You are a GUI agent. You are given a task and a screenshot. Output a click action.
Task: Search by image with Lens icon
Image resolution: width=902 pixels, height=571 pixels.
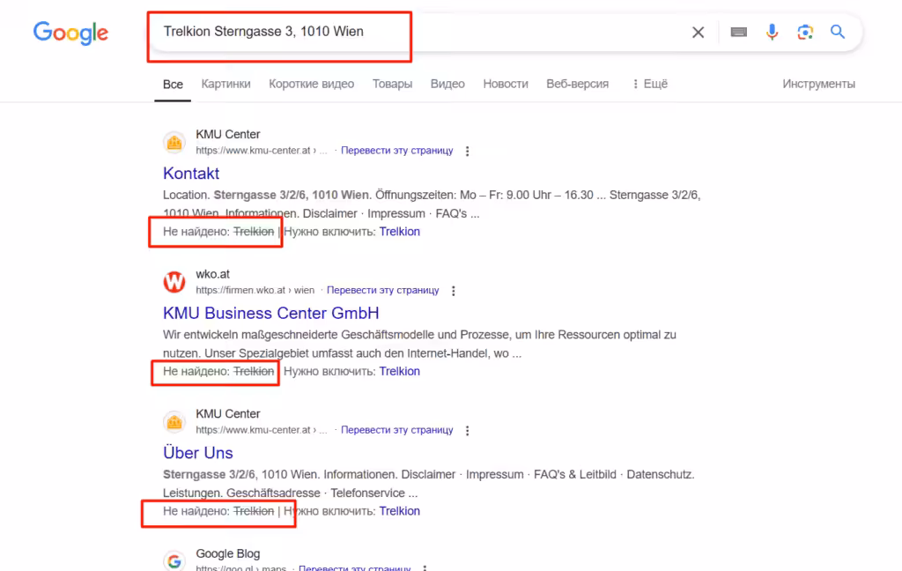(805, 33)
